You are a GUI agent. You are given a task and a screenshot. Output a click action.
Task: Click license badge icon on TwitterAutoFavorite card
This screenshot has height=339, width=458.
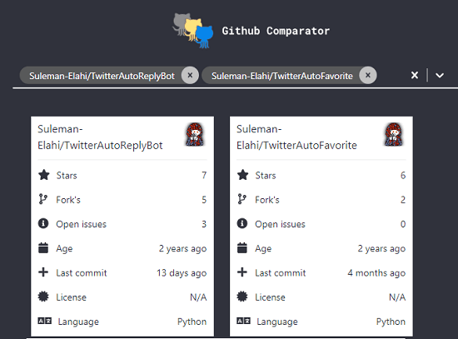[x=242, y=297]
